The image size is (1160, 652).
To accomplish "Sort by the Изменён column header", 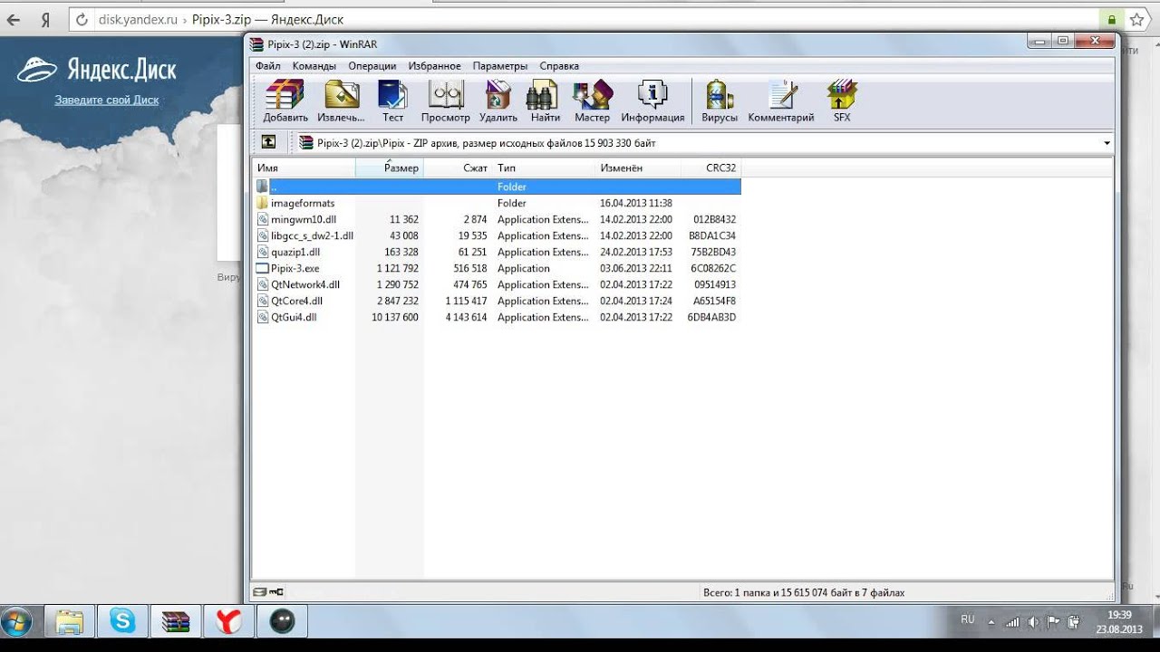I will tap(638, 168).
